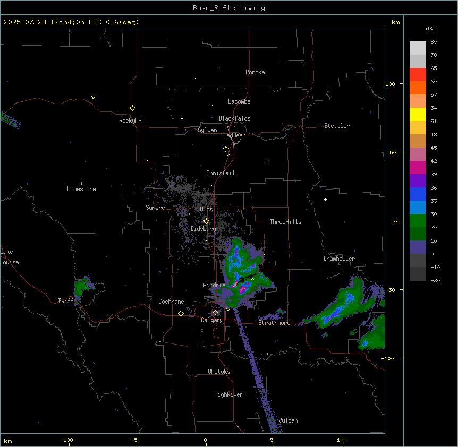Click the Innisfail town label

[220, 173]
